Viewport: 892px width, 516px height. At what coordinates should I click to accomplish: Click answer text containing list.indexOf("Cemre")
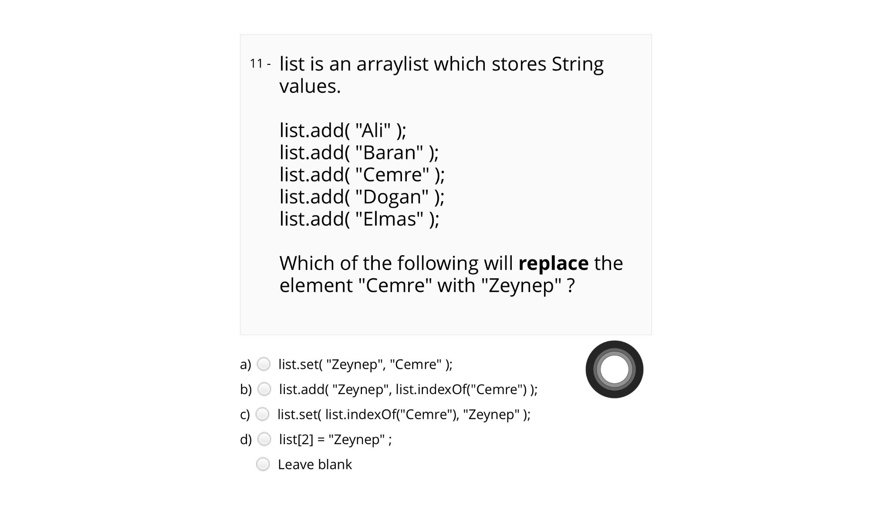coord(408,389)
